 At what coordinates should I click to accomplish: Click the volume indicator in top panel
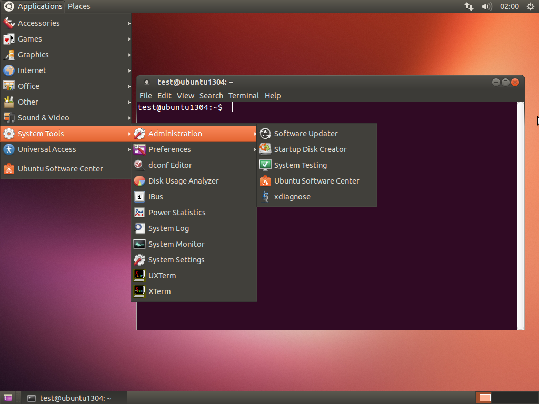(487, 6)
